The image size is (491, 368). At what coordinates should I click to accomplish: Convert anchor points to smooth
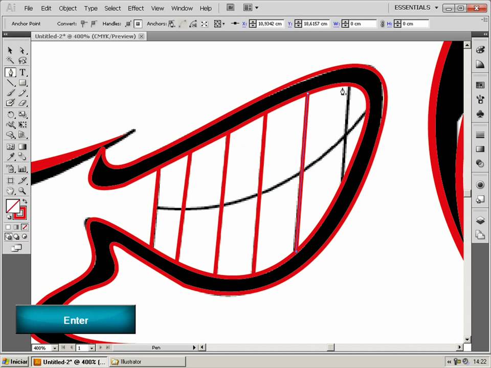point(94,24)
